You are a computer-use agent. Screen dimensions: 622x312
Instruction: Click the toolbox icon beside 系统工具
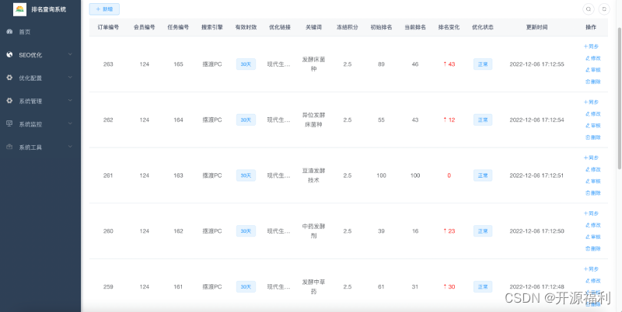(9, 147)
